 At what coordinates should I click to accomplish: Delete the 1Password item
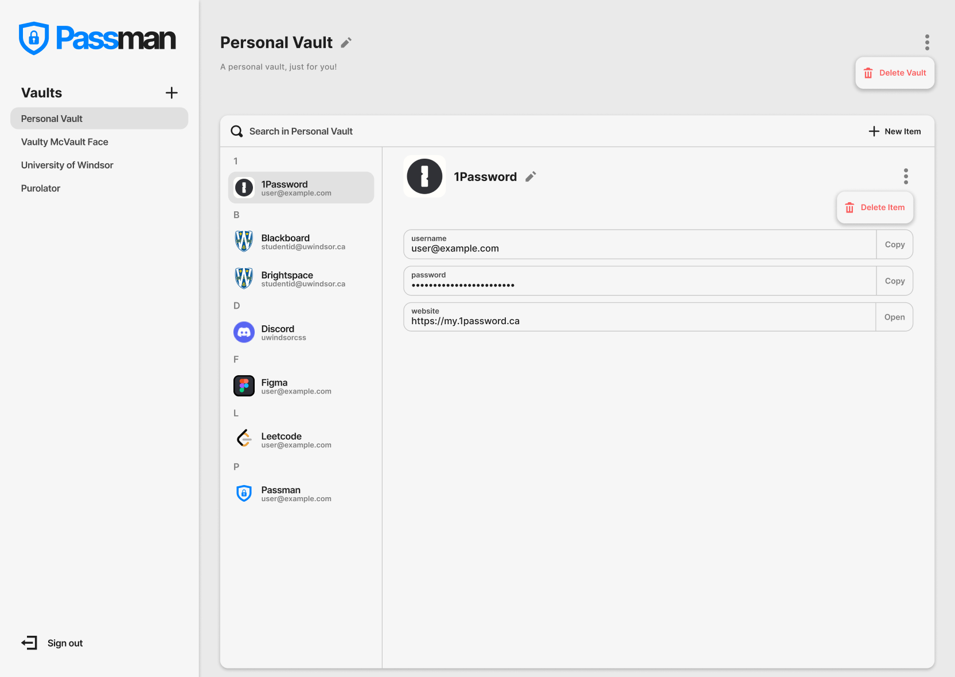point(875,207)
